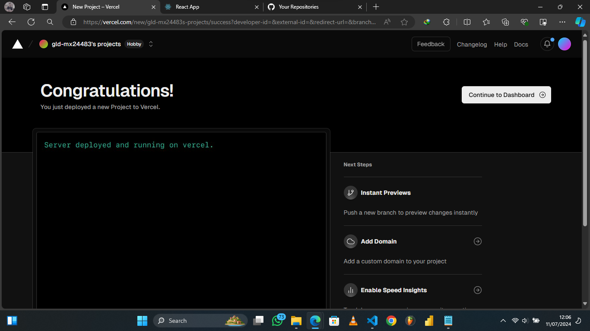
Task: Click the Instant Previews branch icon
Action: click(350, 193)
